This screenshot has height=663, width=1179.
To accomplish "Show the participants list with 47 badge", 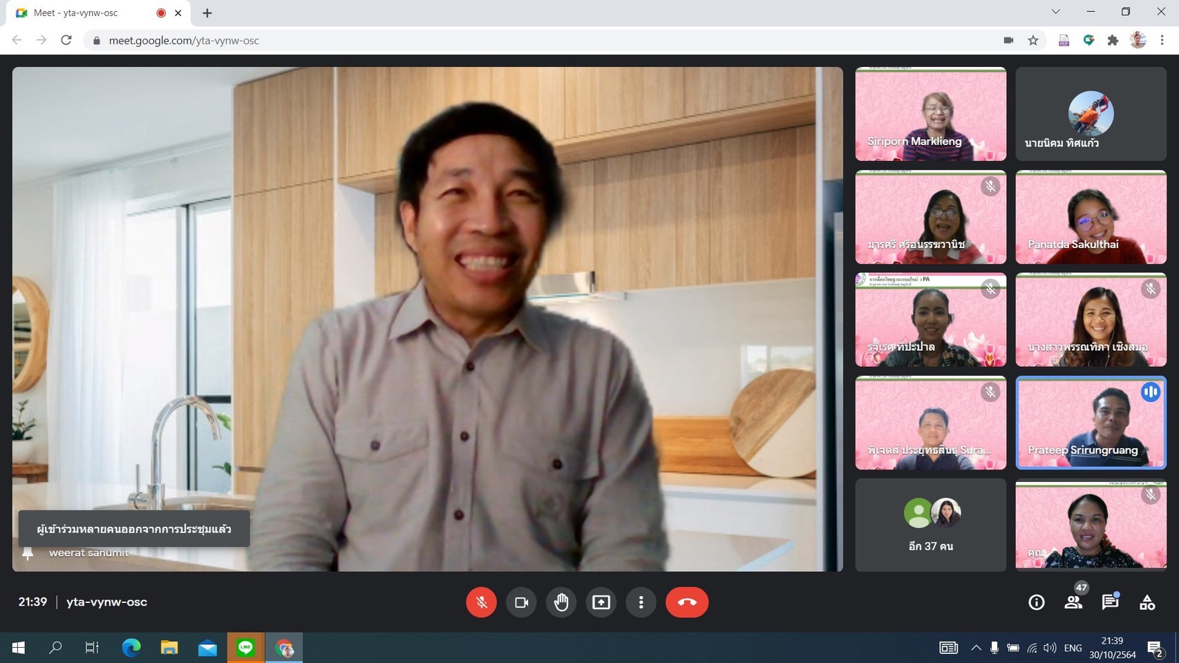I will pos(1073,602).
